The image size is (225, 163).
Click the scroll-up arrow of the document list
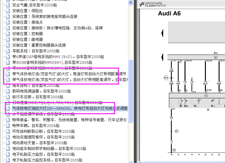130,3
